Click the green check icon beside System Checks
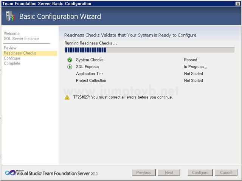The width and height of the screenshot is (242, 181). 70,60
